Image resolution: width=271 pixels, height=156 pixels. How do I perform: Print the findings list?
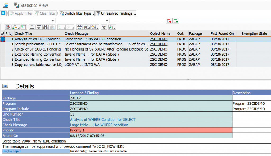tap(79, 27)
